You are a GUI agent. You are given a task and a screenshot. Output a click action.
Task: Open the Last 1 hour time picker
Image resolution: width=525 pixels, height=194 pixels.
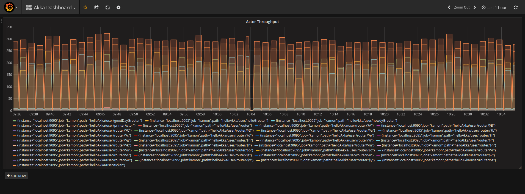pyautogui.click(x=494, y=7)
